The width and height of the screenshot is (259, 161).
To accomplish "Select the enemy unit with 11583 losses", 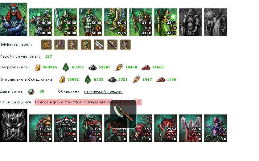I will tap(41, 128).
